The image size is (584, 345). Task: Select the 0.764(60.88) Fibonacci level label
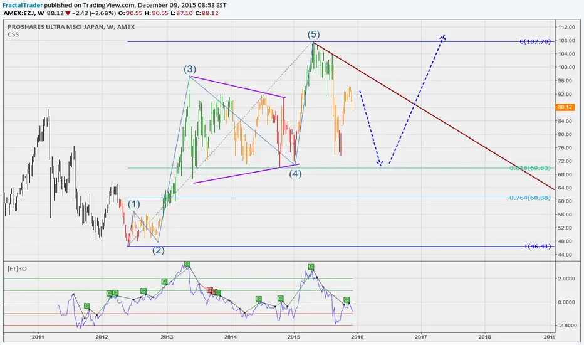(530, 198)
